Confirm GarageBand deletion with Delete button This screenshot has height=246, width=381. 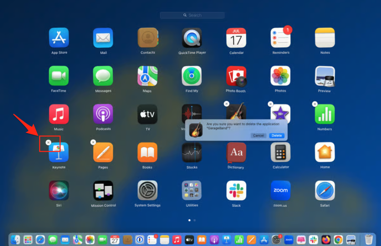(x=276, y=135)
